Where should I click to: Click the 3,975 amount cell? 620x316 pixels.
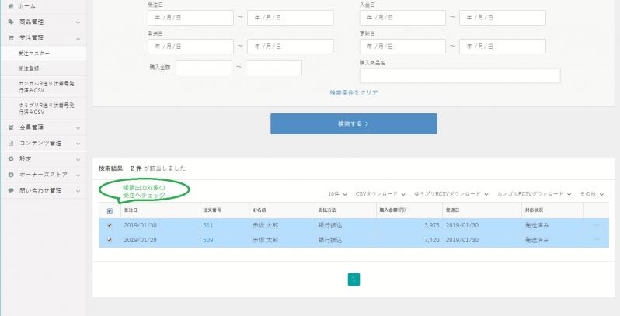click(432, 225)
